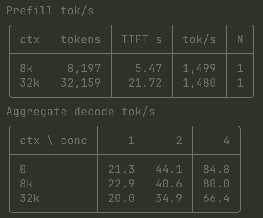This screenshot has width=263, height=218.
Task: Click the 'N' column header
Action: point(240,40)
